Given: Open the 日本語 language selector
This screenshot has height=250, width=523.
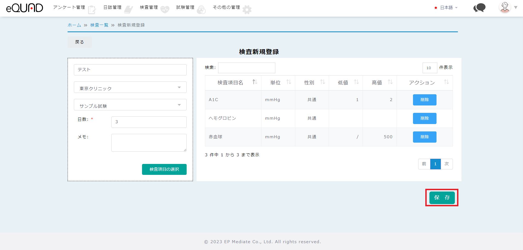Looking at the screenshot, I should 446,8.
